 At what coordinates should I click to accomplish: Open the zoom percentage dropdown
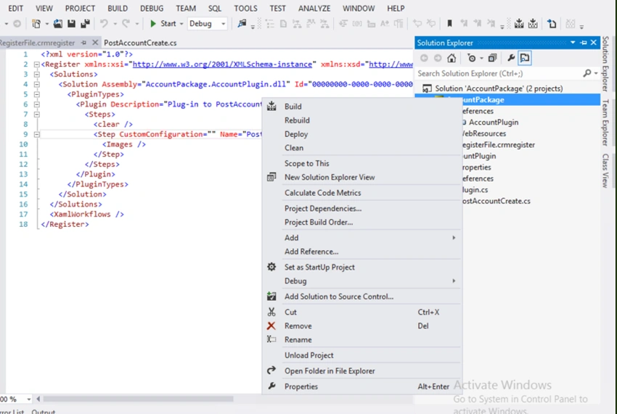coord(29,399)
